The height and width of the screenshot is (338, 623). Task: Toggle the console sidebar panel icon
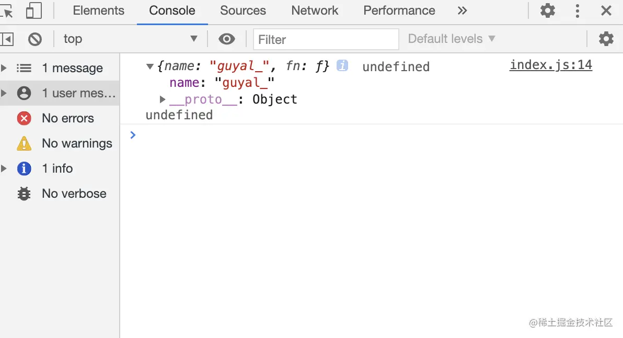click(7, 39)
